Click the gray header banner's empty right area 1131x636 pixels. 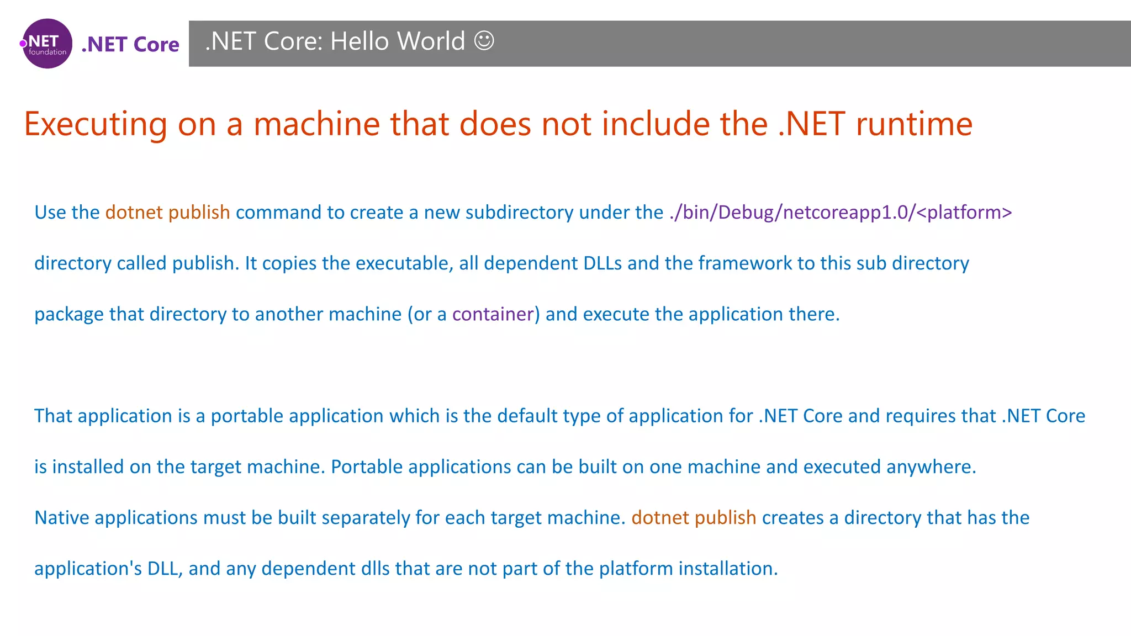pos(828,44)
